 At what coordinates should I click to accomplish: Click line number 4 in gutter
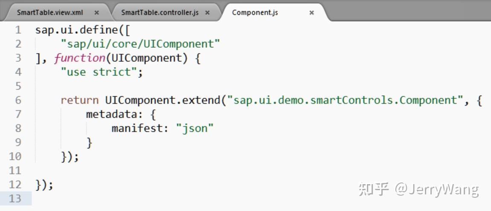pyautogui.click(x=18, y=72)
